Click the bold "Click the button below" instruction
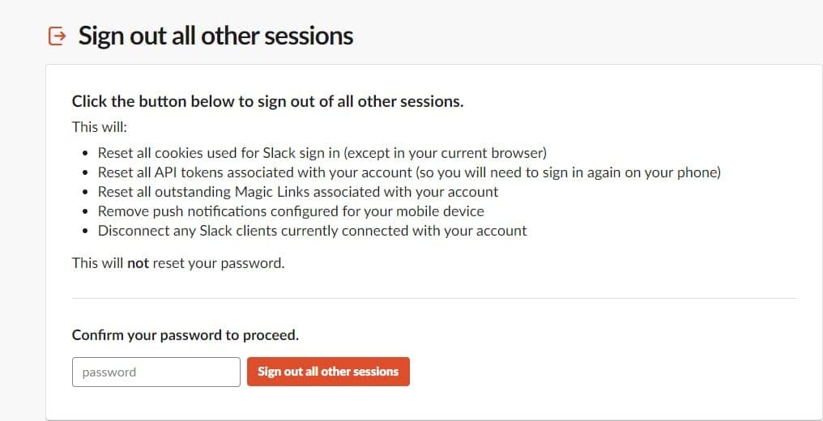 pos(267,102)
